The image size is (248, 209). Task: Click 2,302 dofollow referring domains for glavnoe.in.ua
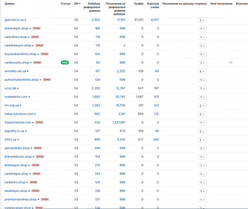96,20
